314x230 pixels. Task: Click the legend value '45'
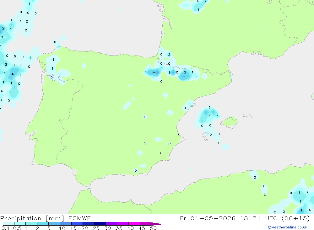142,228
